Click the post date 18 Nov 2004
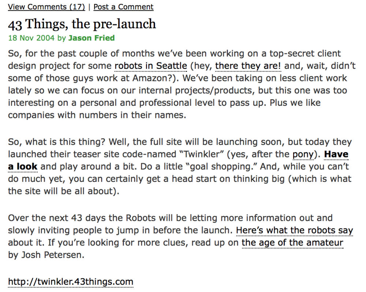The width and height of the screenshot is (366, 292). click(31, 38)
